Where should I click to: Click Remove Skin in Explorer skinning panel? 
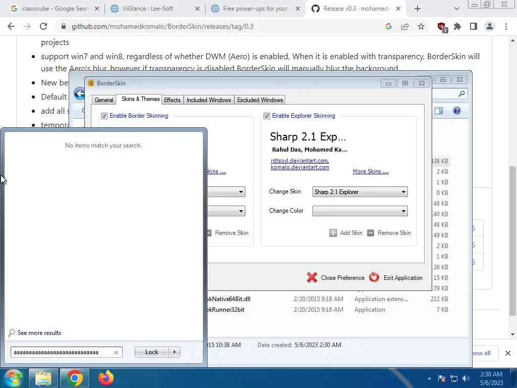click(389, 233)
